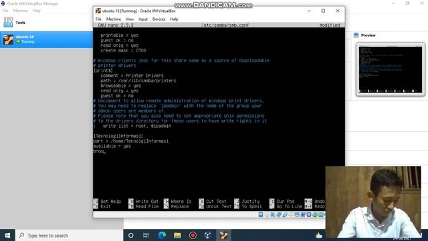Viewport: 428px width, 241px height.
Task: Click the weather icon in taskbar
Action: [319, 235]
